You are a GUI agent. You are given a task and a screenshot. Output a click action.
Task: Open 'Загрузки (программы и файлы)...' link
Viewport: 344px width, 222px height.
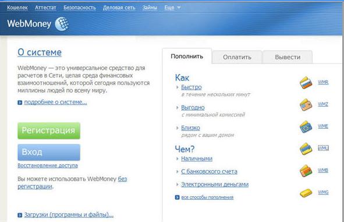click(x=69, y=214)
